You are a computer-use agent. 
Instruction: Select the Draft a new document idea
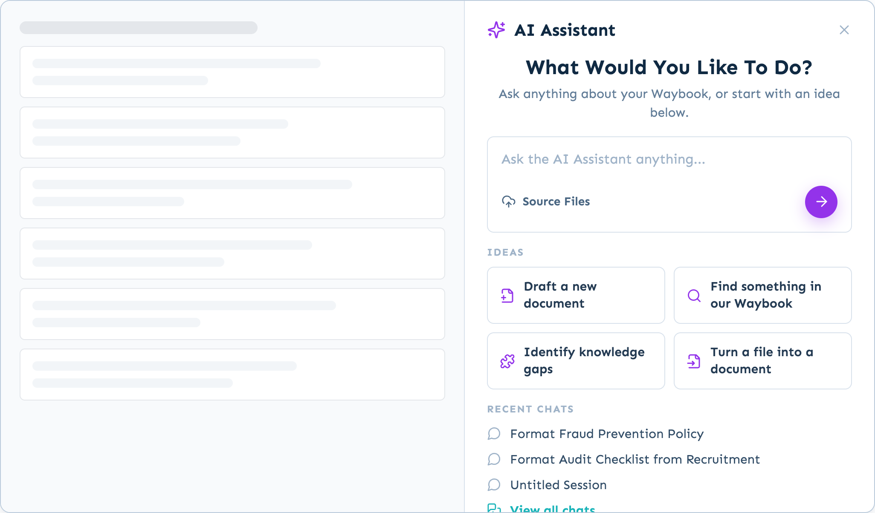(576, 295)
